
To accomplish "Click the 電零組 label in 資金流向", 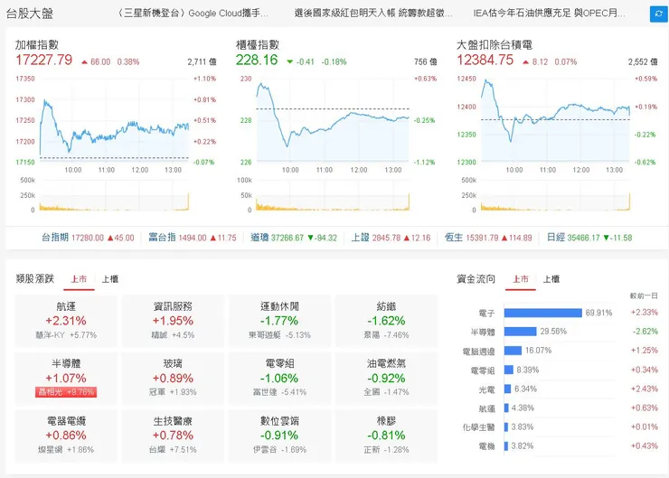I will pyautogui.click(x=483, y=370).
